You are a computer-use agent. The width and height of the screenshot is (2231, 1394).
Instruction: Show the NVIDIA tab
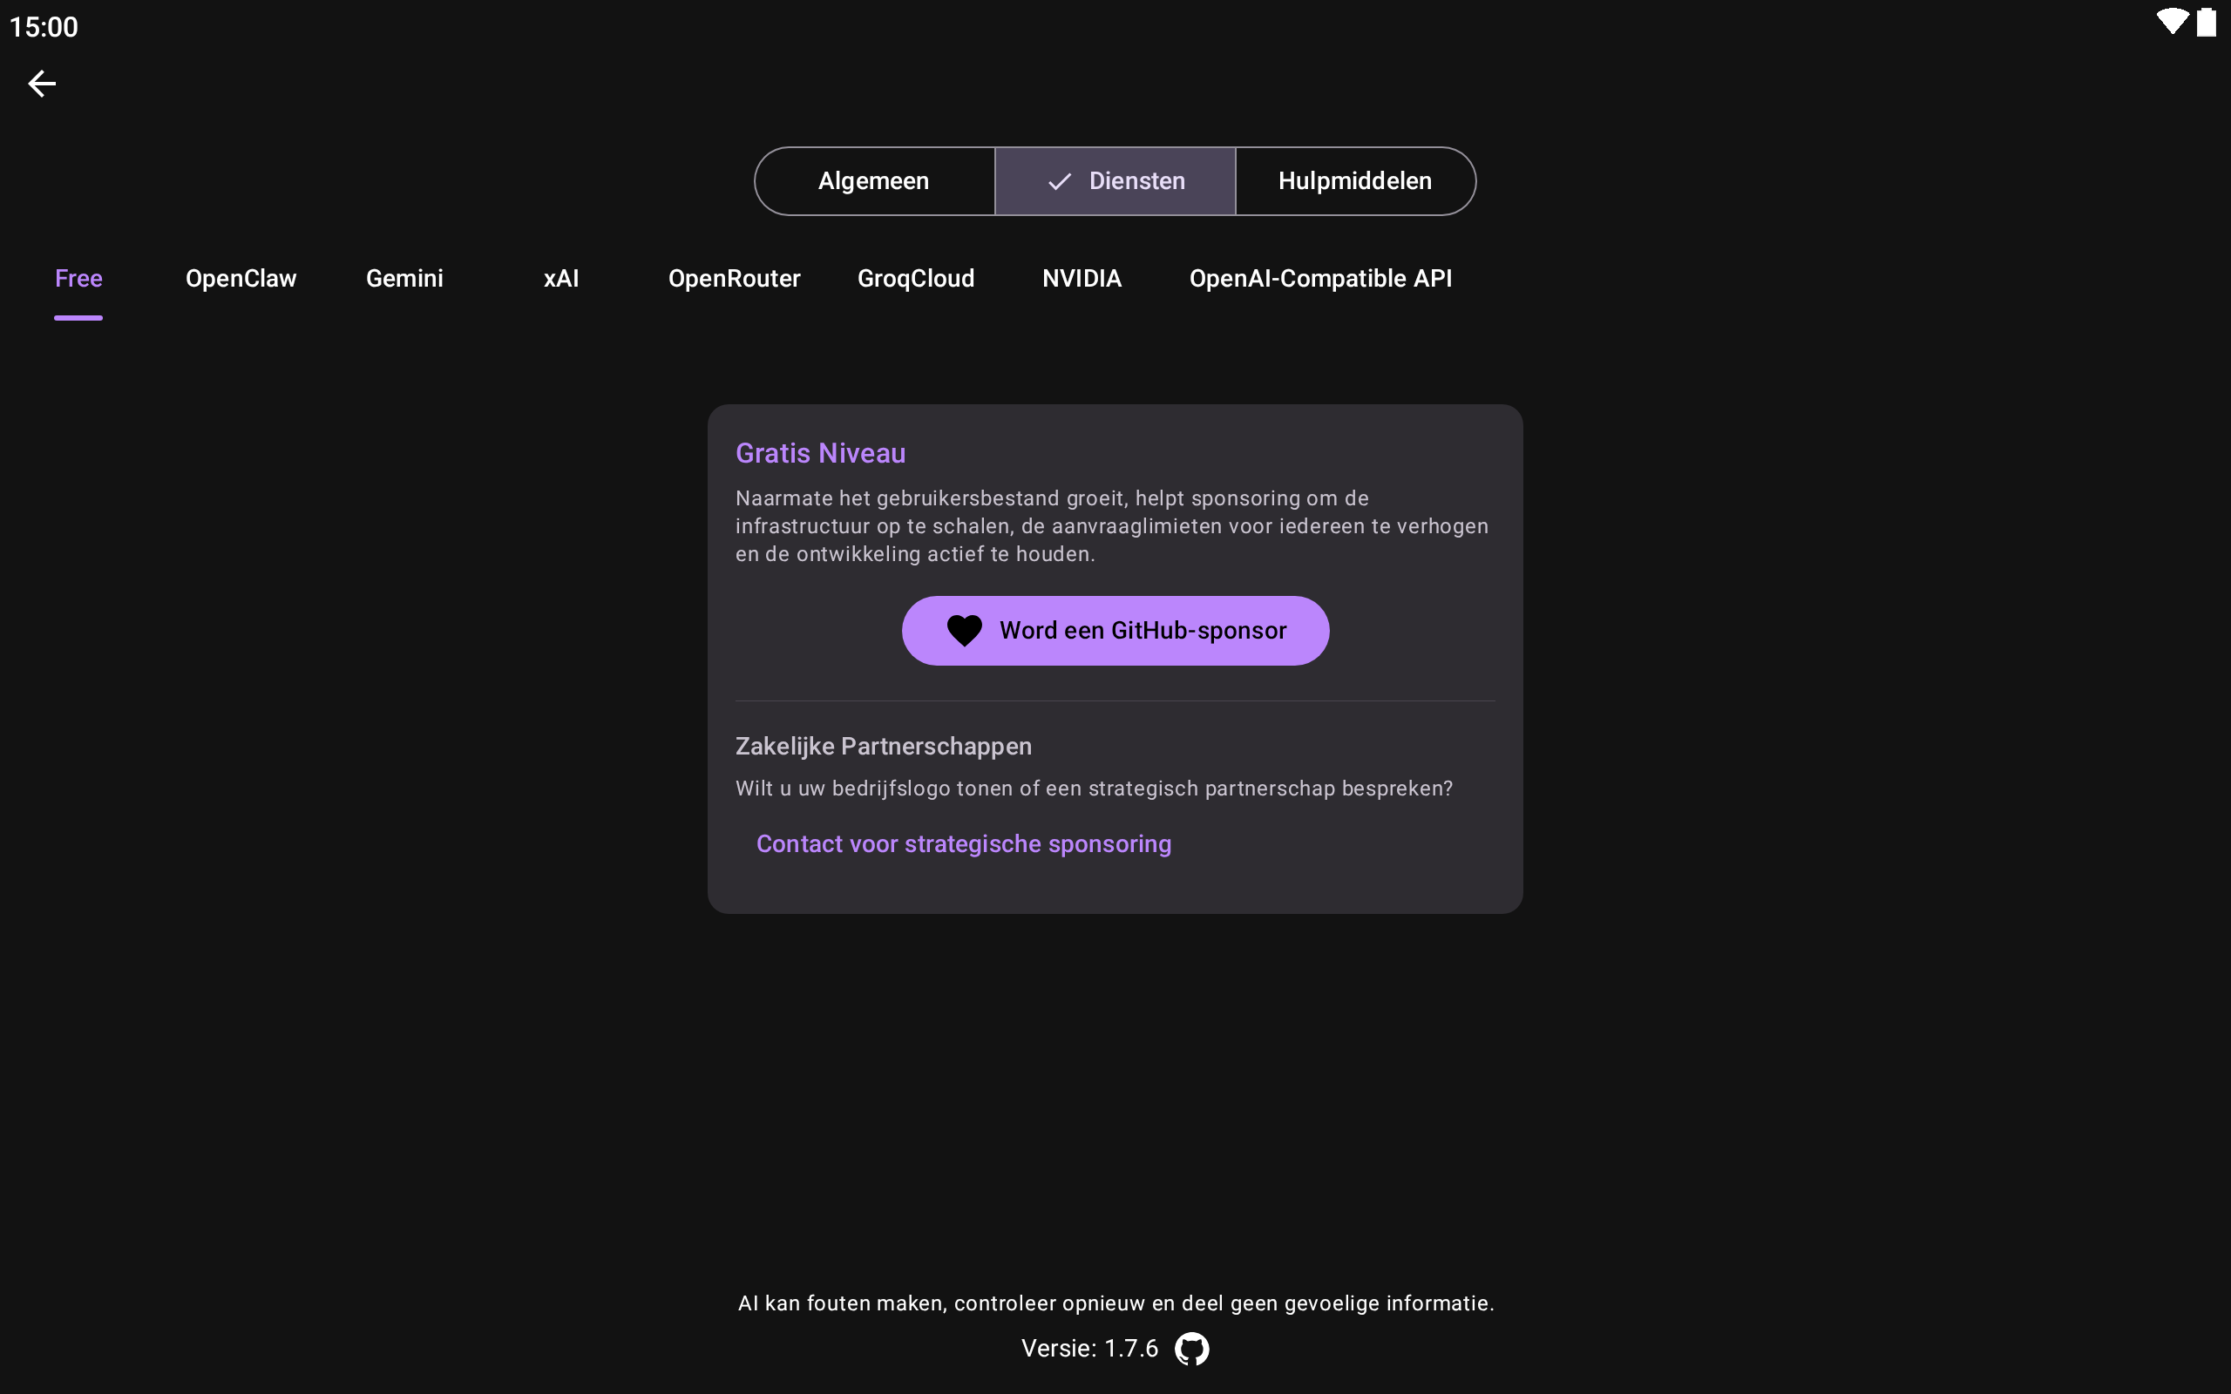pyautogui.click(x=1082, y=279)
